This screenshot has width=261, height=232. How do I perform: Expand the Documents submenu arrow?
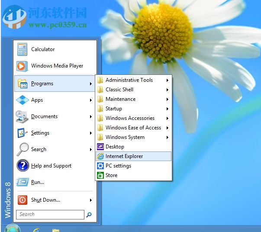[91, 116]
